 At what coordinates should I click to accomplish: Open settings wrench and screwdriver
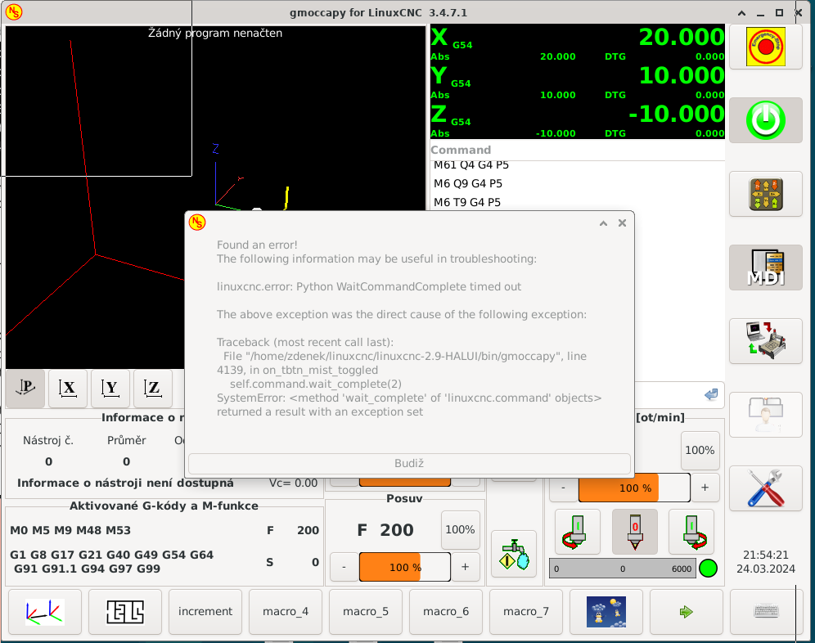pyautogui.click(x=766, y=488)
